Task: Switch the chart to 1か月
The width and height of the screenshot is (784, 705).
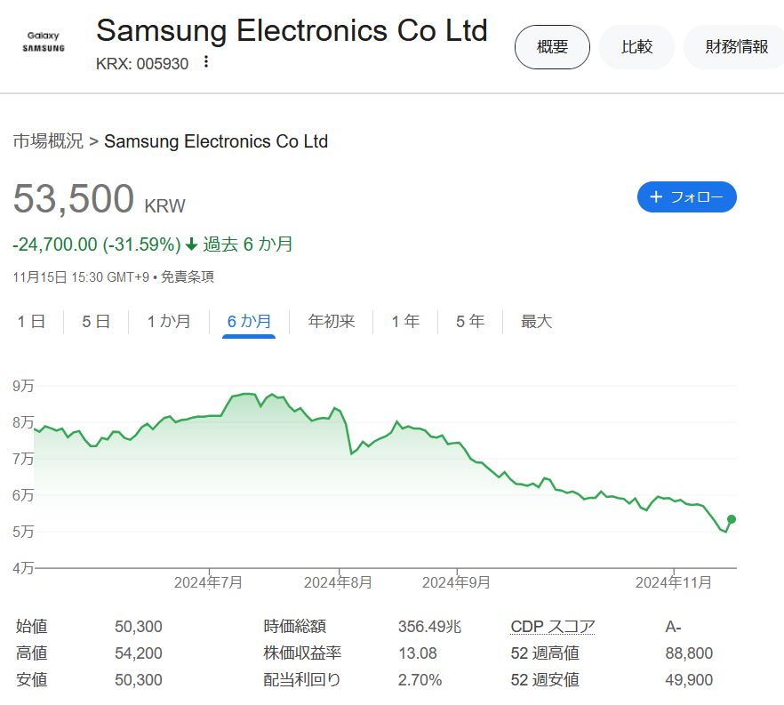Action: click(x=169, y=322)
